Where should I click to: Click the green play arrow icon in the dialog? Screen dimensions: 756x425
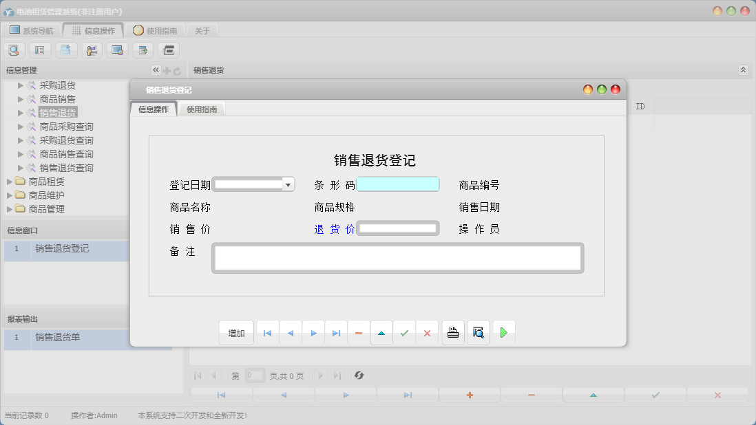(x=504, y=333)
